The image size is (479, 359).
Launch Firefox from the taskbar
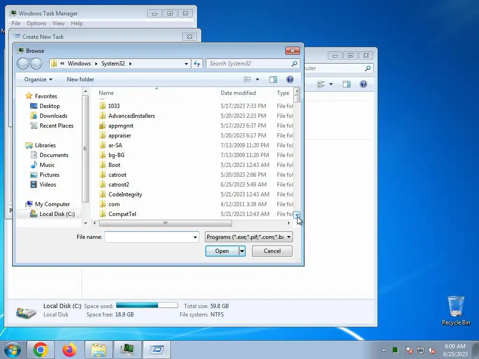tap(69, 350)
